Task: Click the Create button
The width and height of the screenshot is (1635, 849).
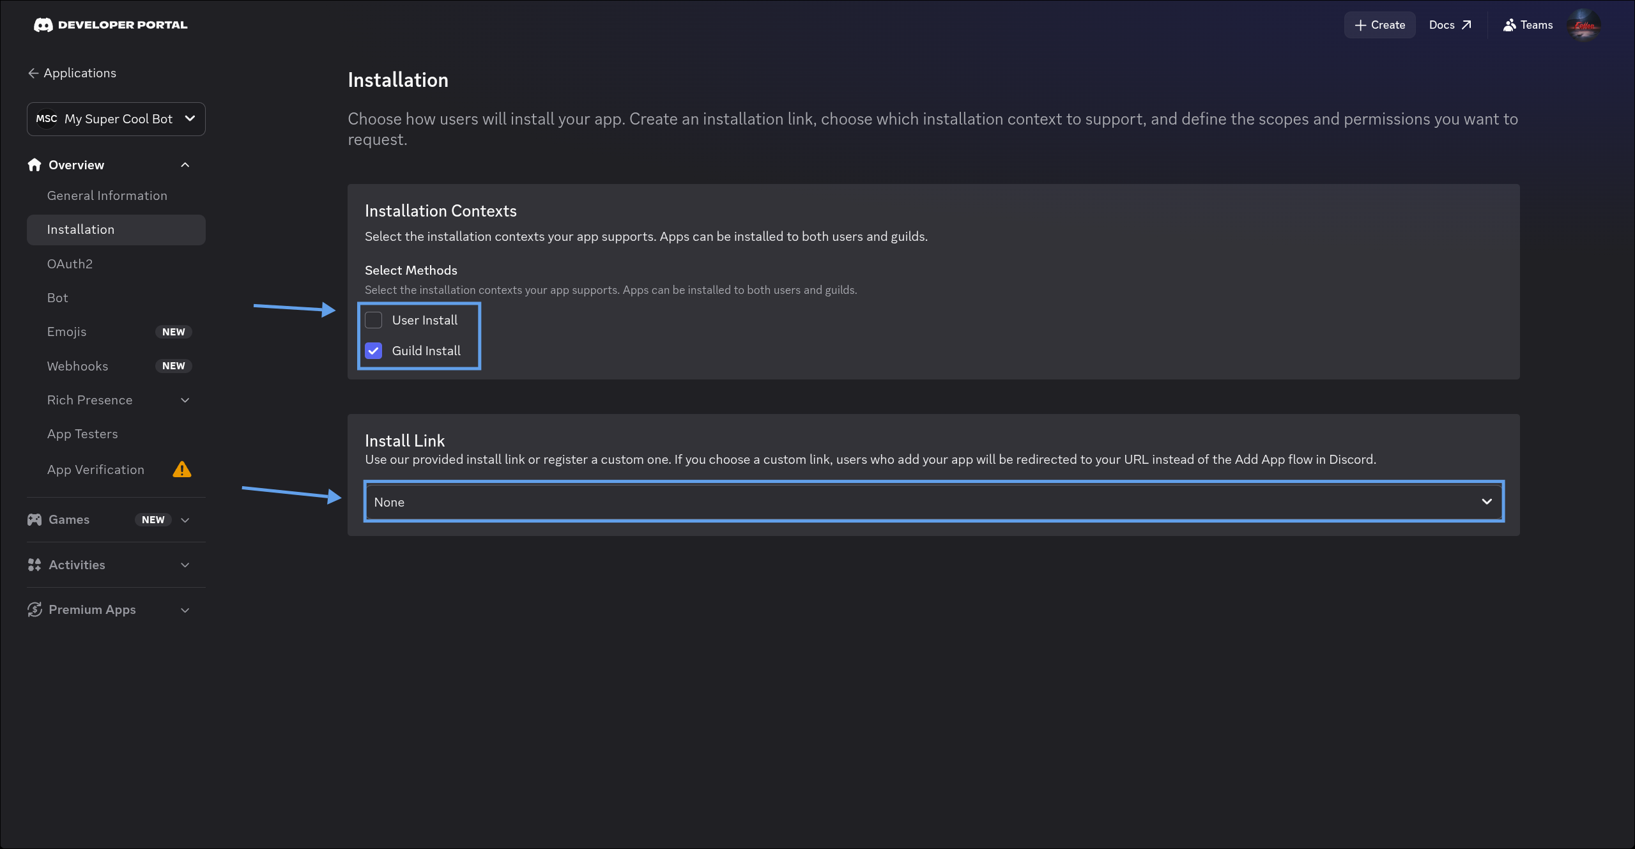Action: pos(1380,25)
